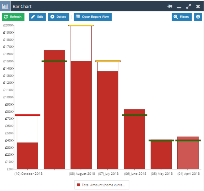
Task: Select the October 2018 bar
Action: tap(28, 156)
